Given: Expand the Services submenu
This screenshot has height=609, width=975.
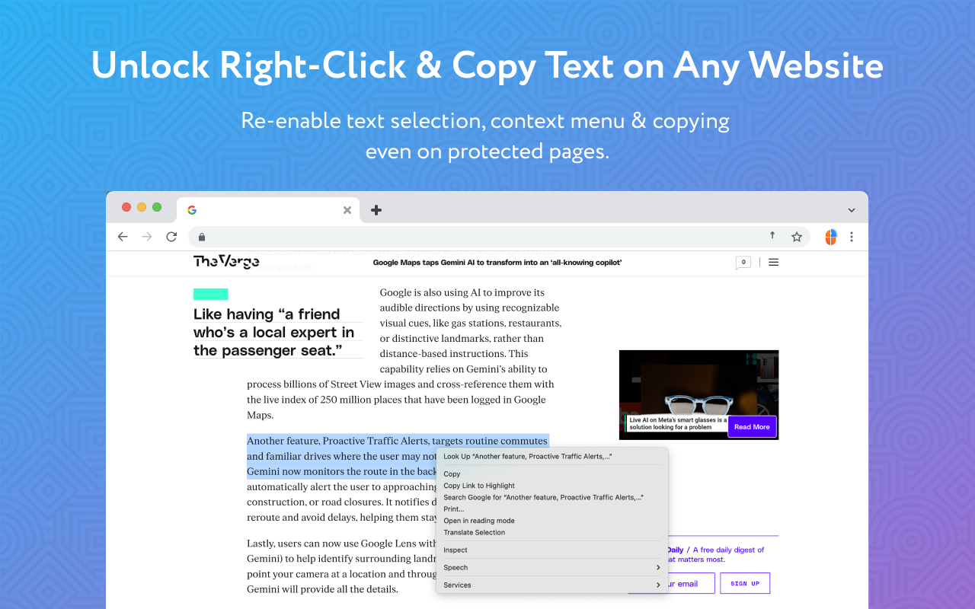Looking at the screenshot, I should coord(552,585).
